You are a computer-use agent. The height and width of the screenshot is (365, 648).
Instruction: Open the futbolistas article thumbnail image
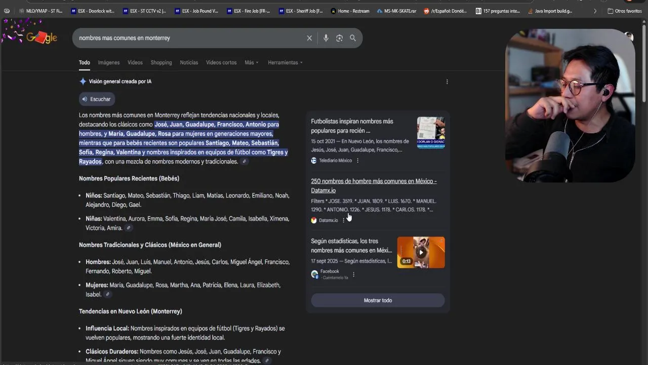click(x=431, y=133)
